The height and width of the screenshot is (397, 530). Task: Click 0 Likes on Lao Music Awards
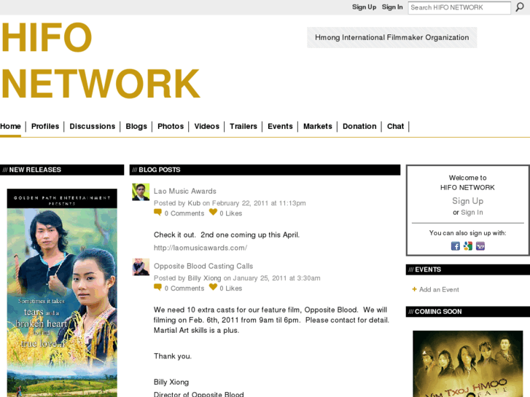(231, 213)
